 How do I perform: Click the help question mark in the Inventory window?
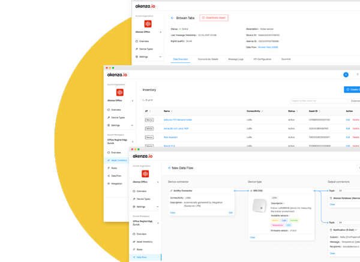(357, 75)
